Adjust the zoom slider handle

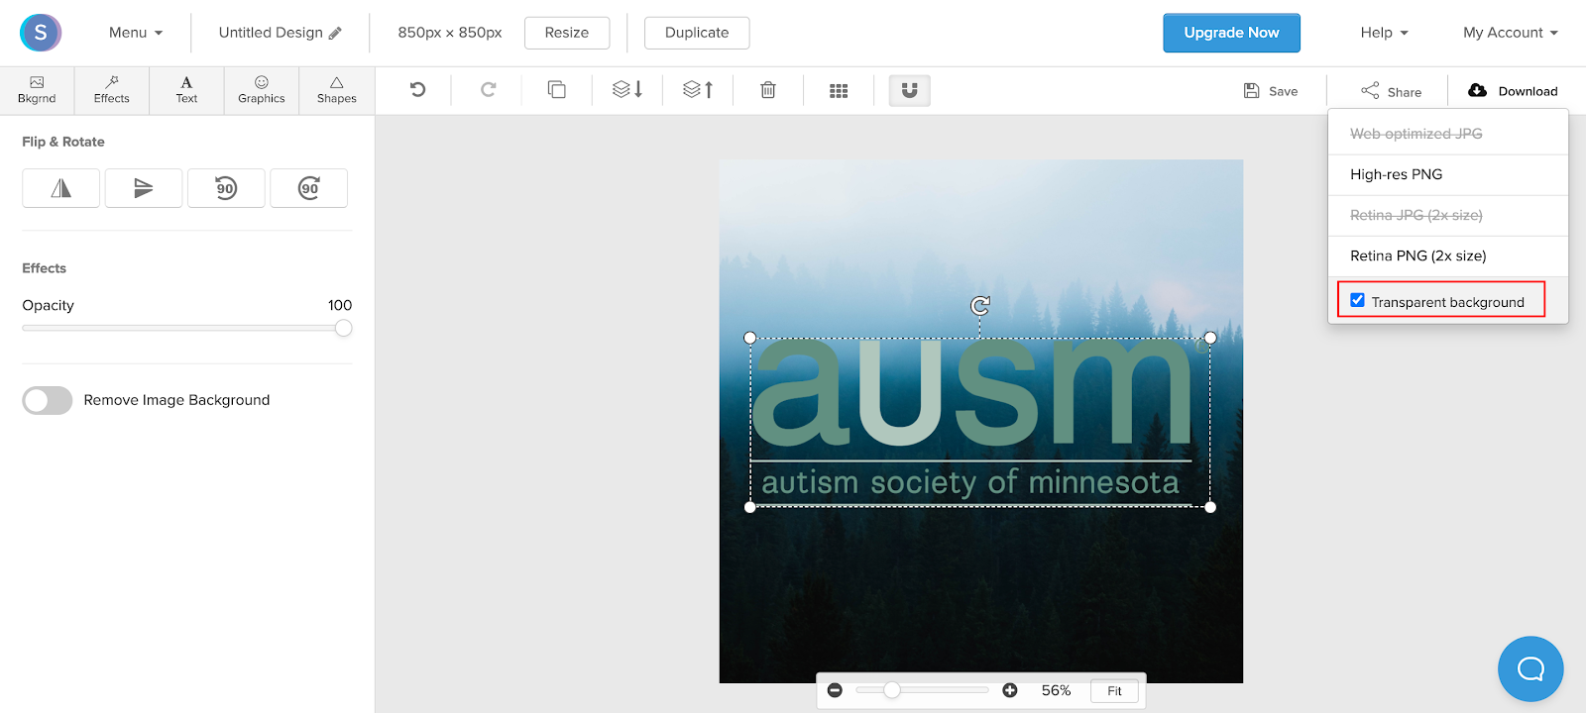[892, 690]
